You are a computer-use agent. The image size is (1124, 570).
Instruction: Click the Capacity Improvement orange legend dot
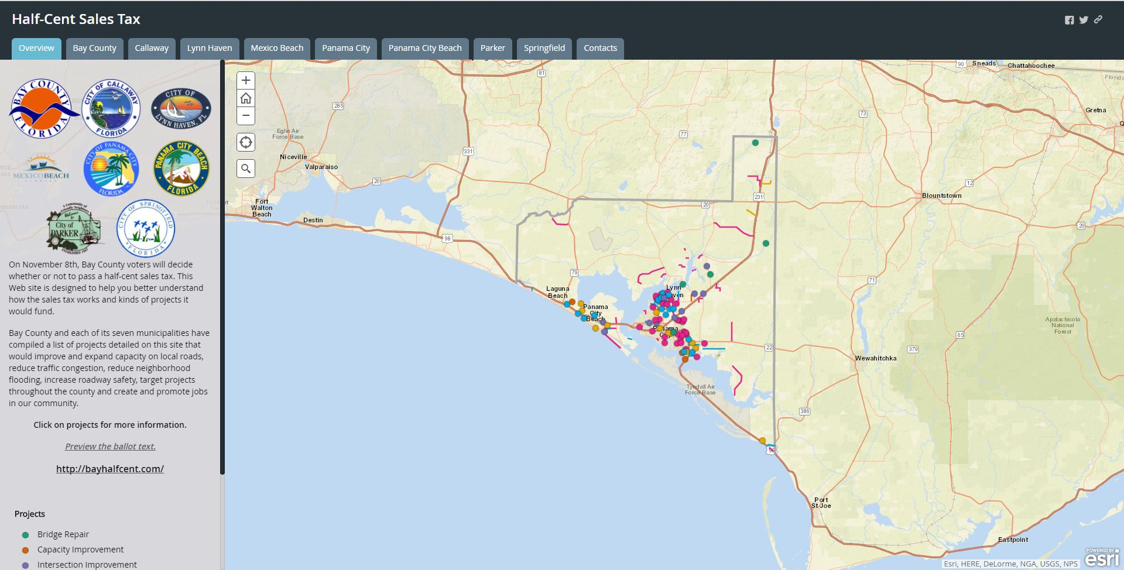pyautogui.click(x=25, y=550)
